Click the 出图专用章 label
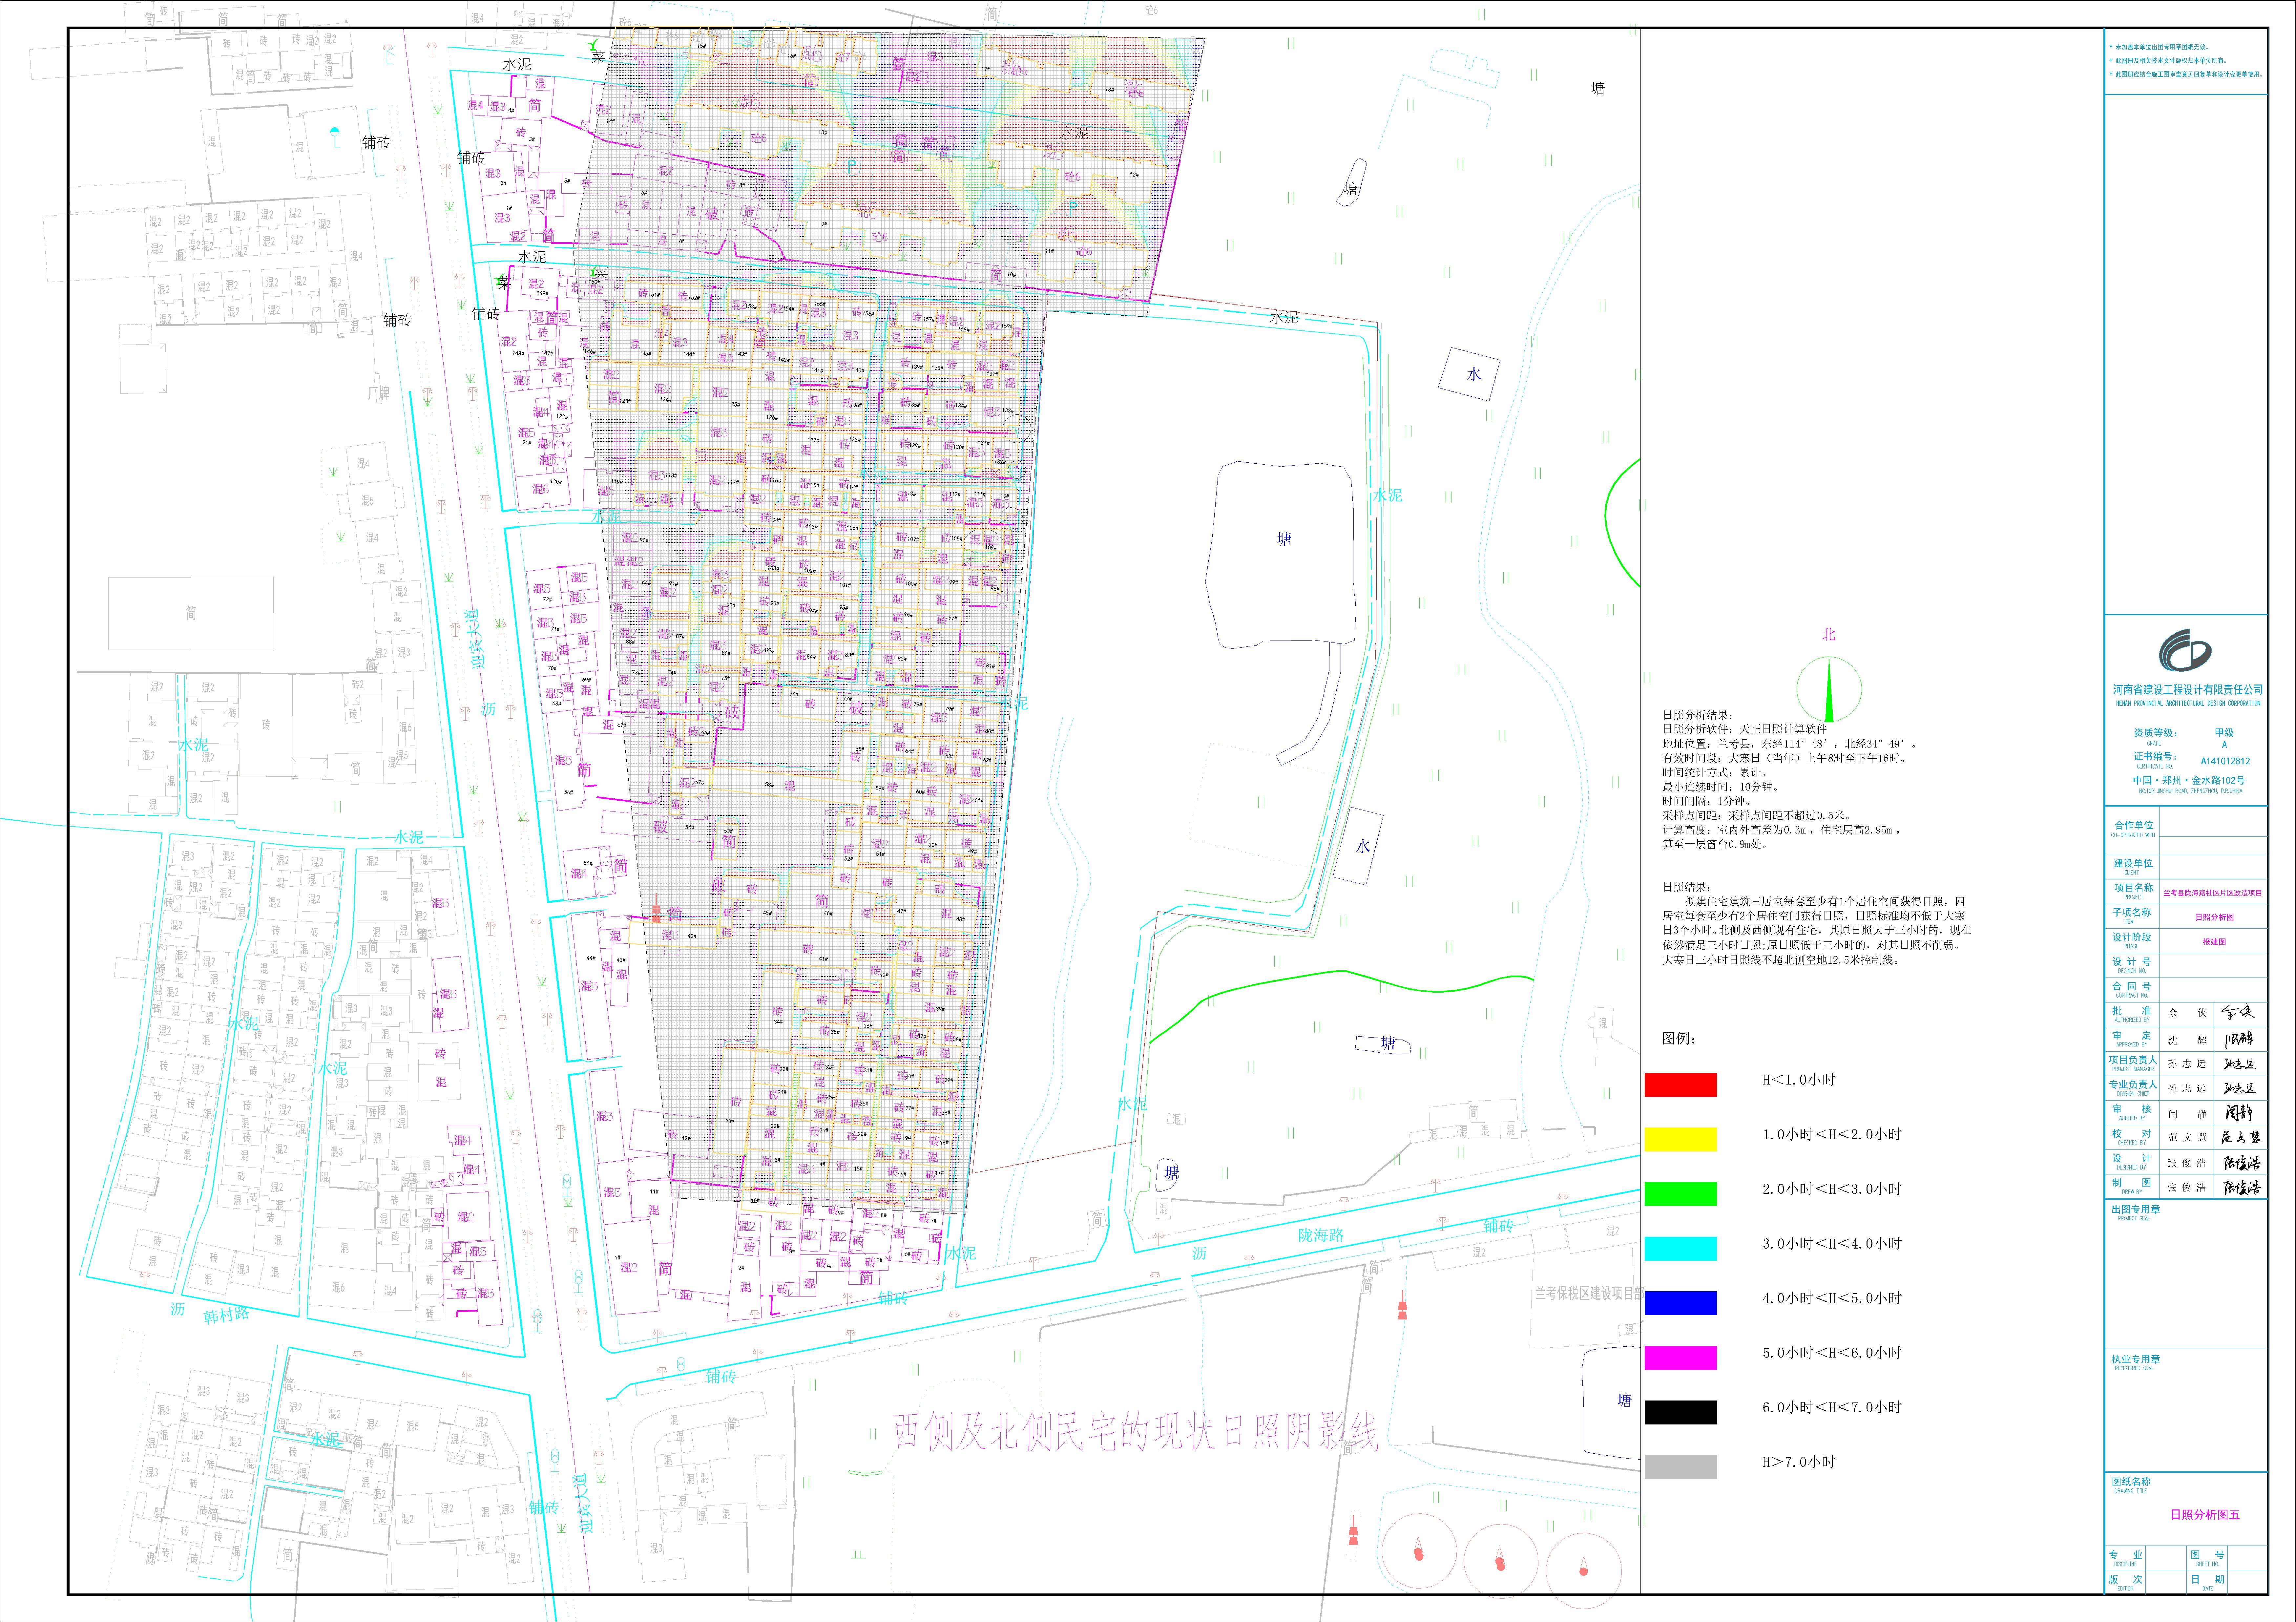The image size is (2296, 1622). [2136, 1210]
